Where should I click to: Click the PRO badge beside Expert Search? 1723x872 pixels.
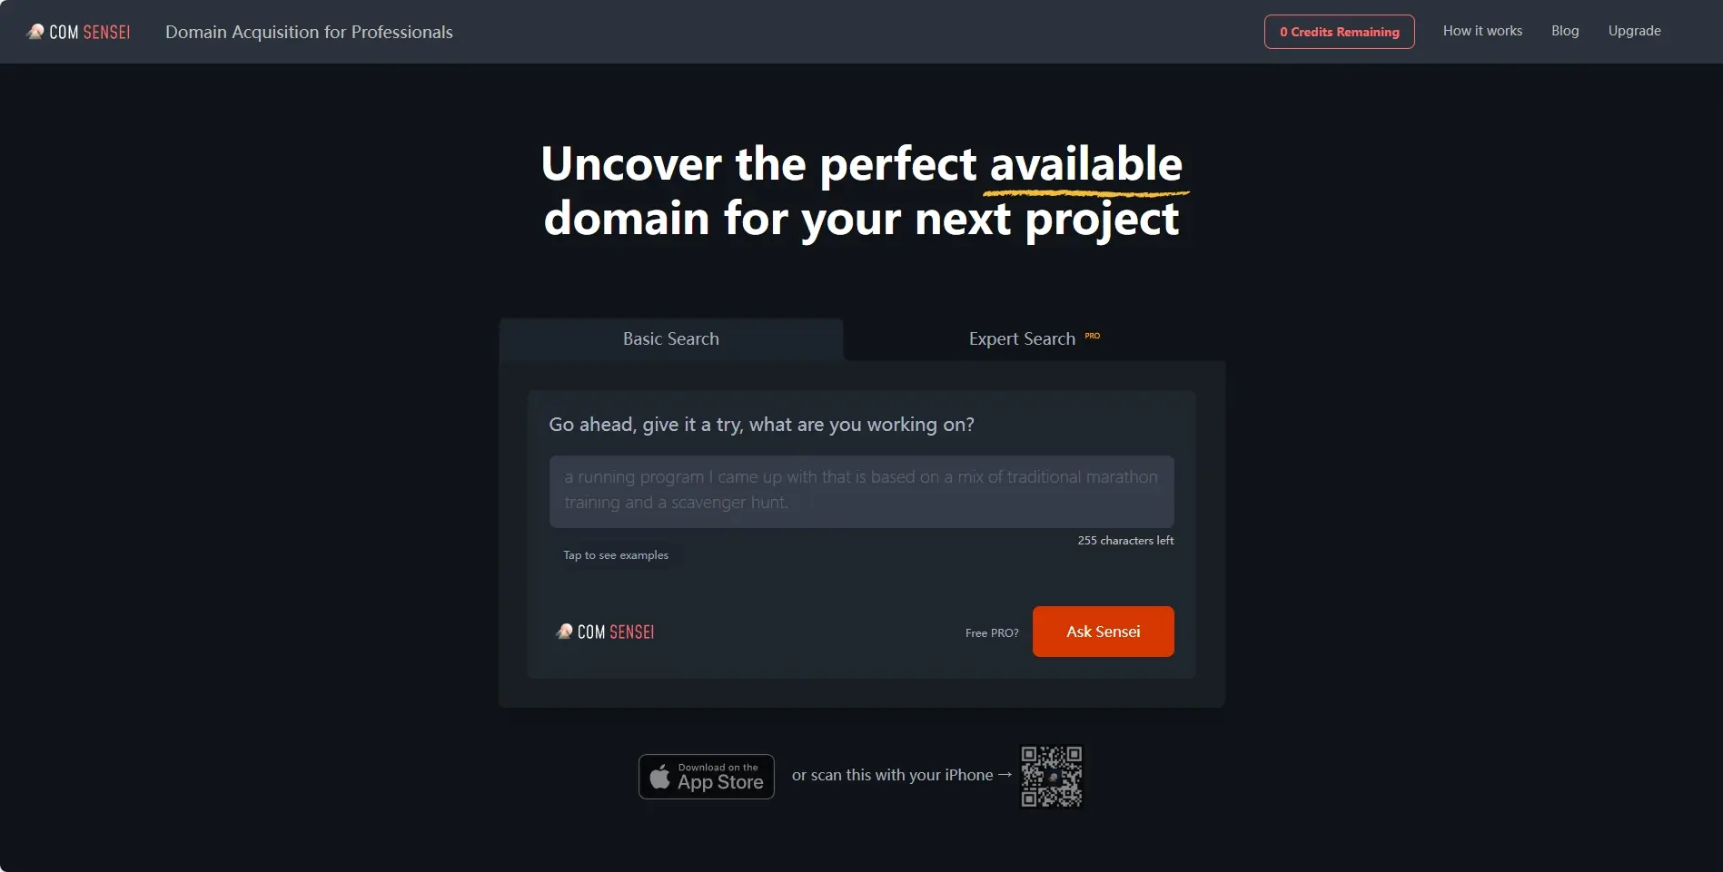point(1093,336)
